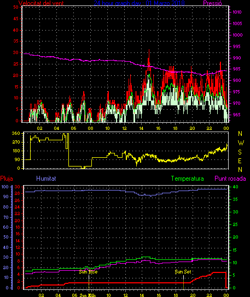Click the yellow 'E' compass letter
The width and height of the screenshot is (250, 297).
240,161
